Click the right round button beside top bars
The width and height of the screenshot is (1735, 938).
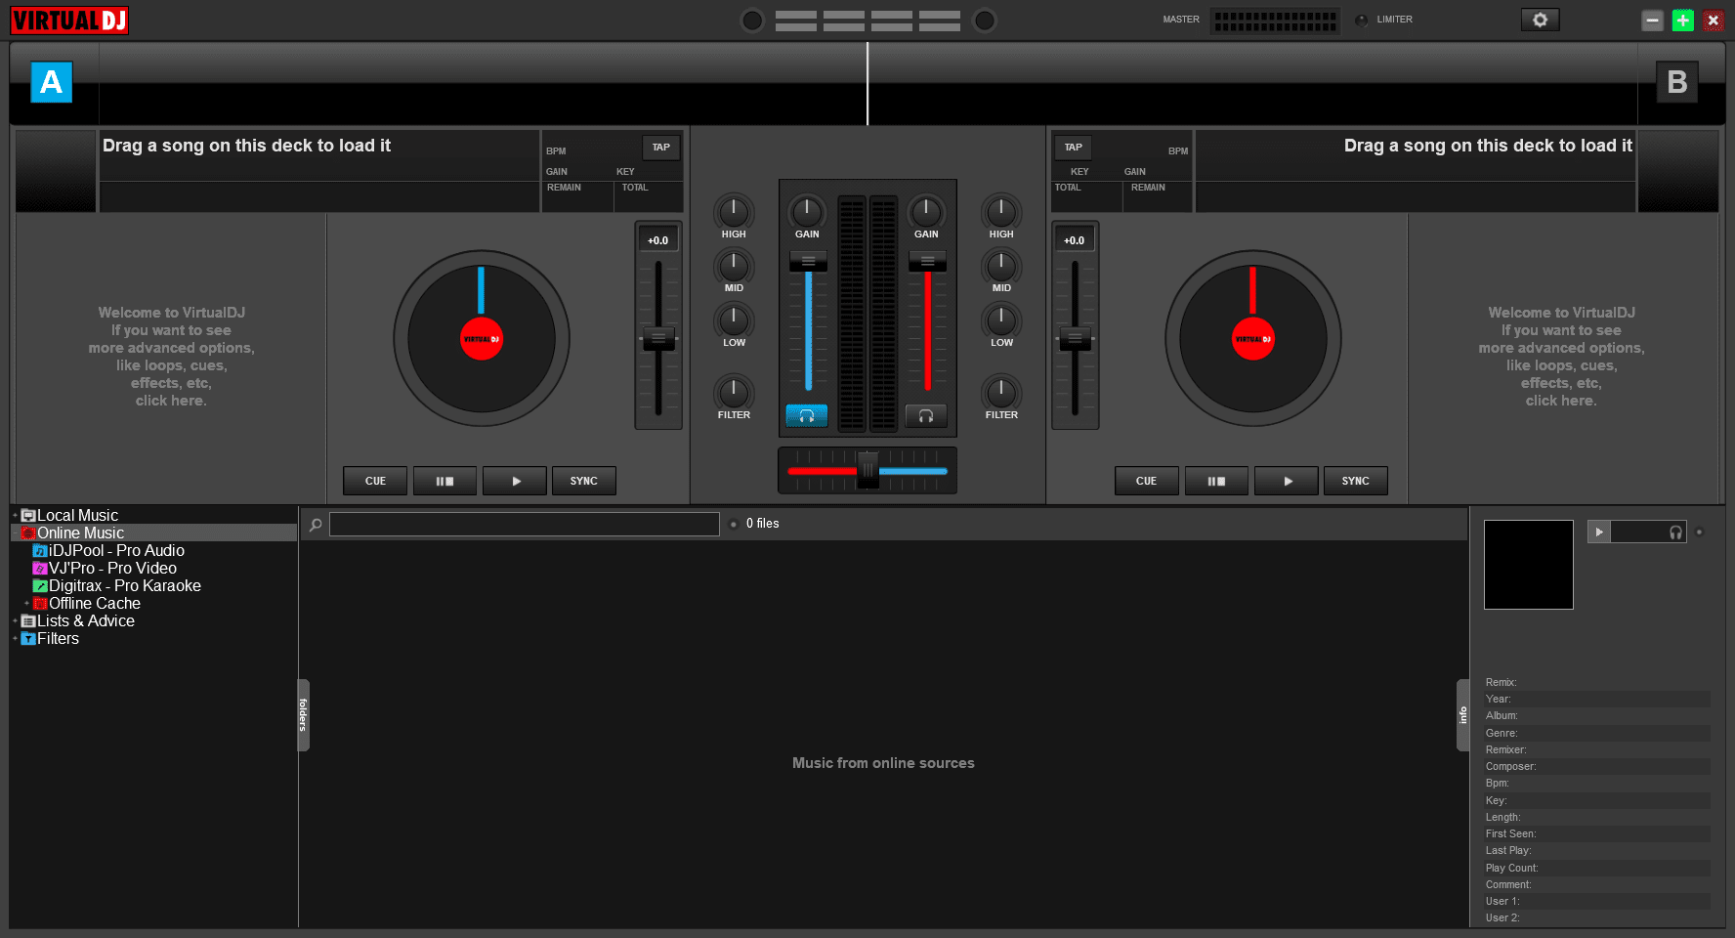(x=985, y=21)
